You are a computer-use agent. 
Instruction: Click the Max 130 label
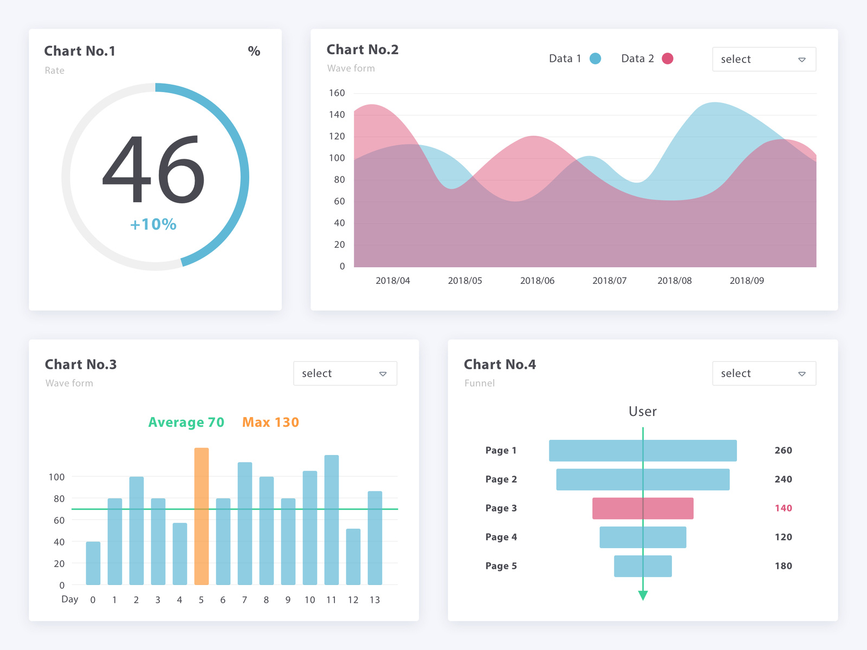[x=270, y=422]
